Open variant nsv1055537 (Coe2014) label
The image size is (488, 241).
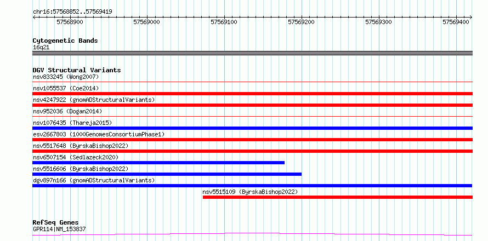coord(66,88)
